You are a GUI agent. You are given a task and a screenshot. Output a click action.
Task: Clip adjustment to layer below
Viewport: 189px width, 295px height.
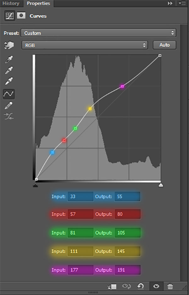coord(112,286)
